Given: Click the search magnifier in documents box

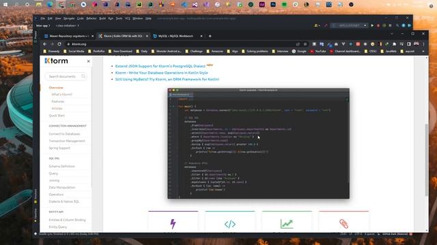Looking at the screenshot, I should pyautogui.click(x=83, y=76).
